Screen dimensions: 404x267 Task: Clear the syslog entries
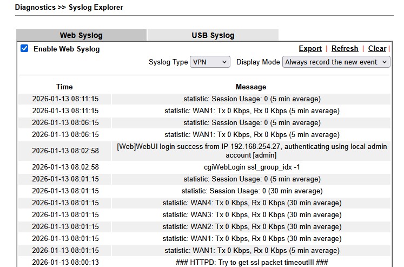377,49
